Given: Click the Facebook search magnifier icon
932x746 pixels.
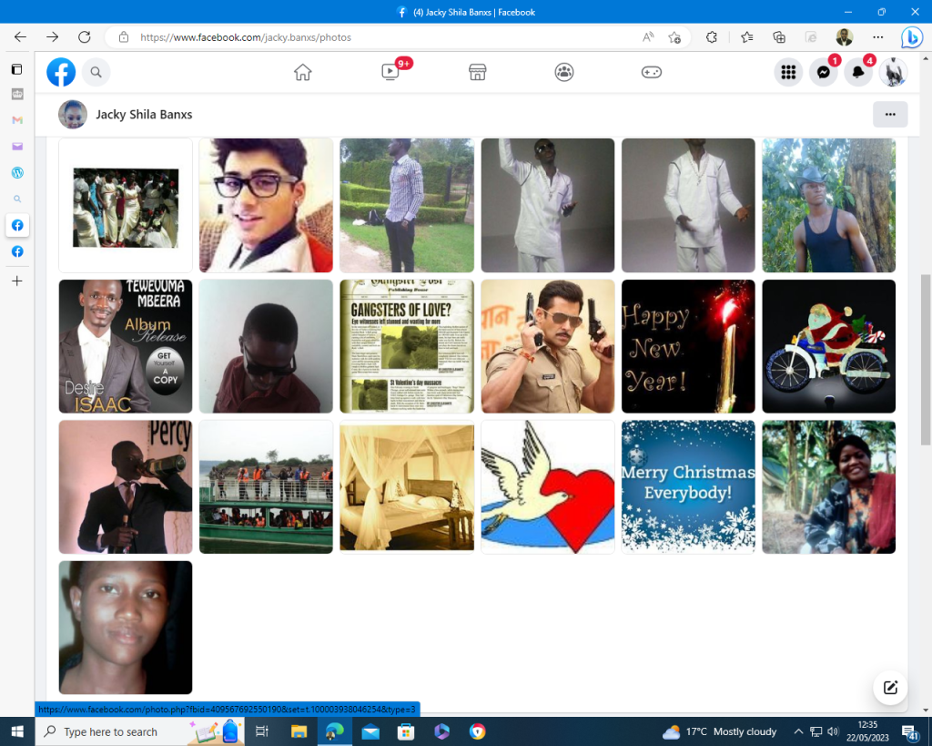Looking at the screenshot, I should 96,72.
